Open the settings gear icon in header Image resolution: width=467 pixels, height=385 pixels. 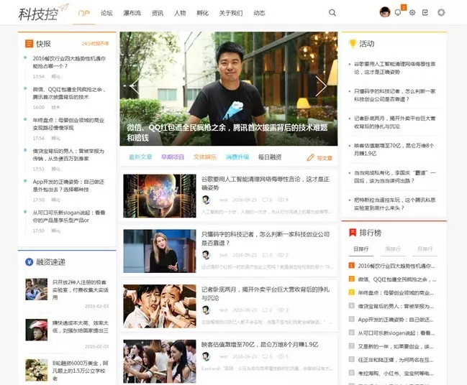(x=412, y=12)
